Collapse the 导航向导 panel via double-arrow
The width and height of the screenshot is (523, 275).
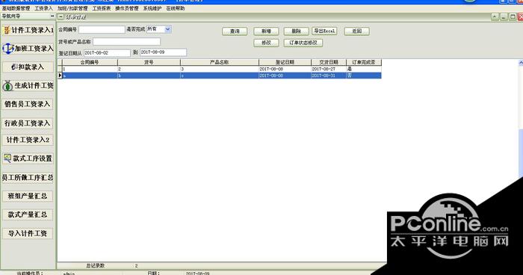point(52,16)
